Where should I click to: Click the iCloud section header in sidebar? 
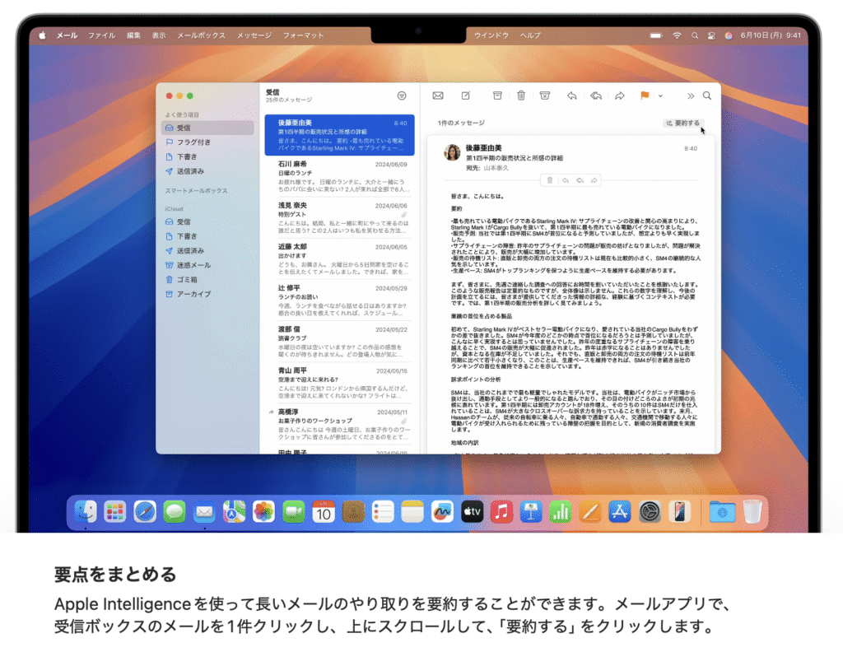click(174, 208)
